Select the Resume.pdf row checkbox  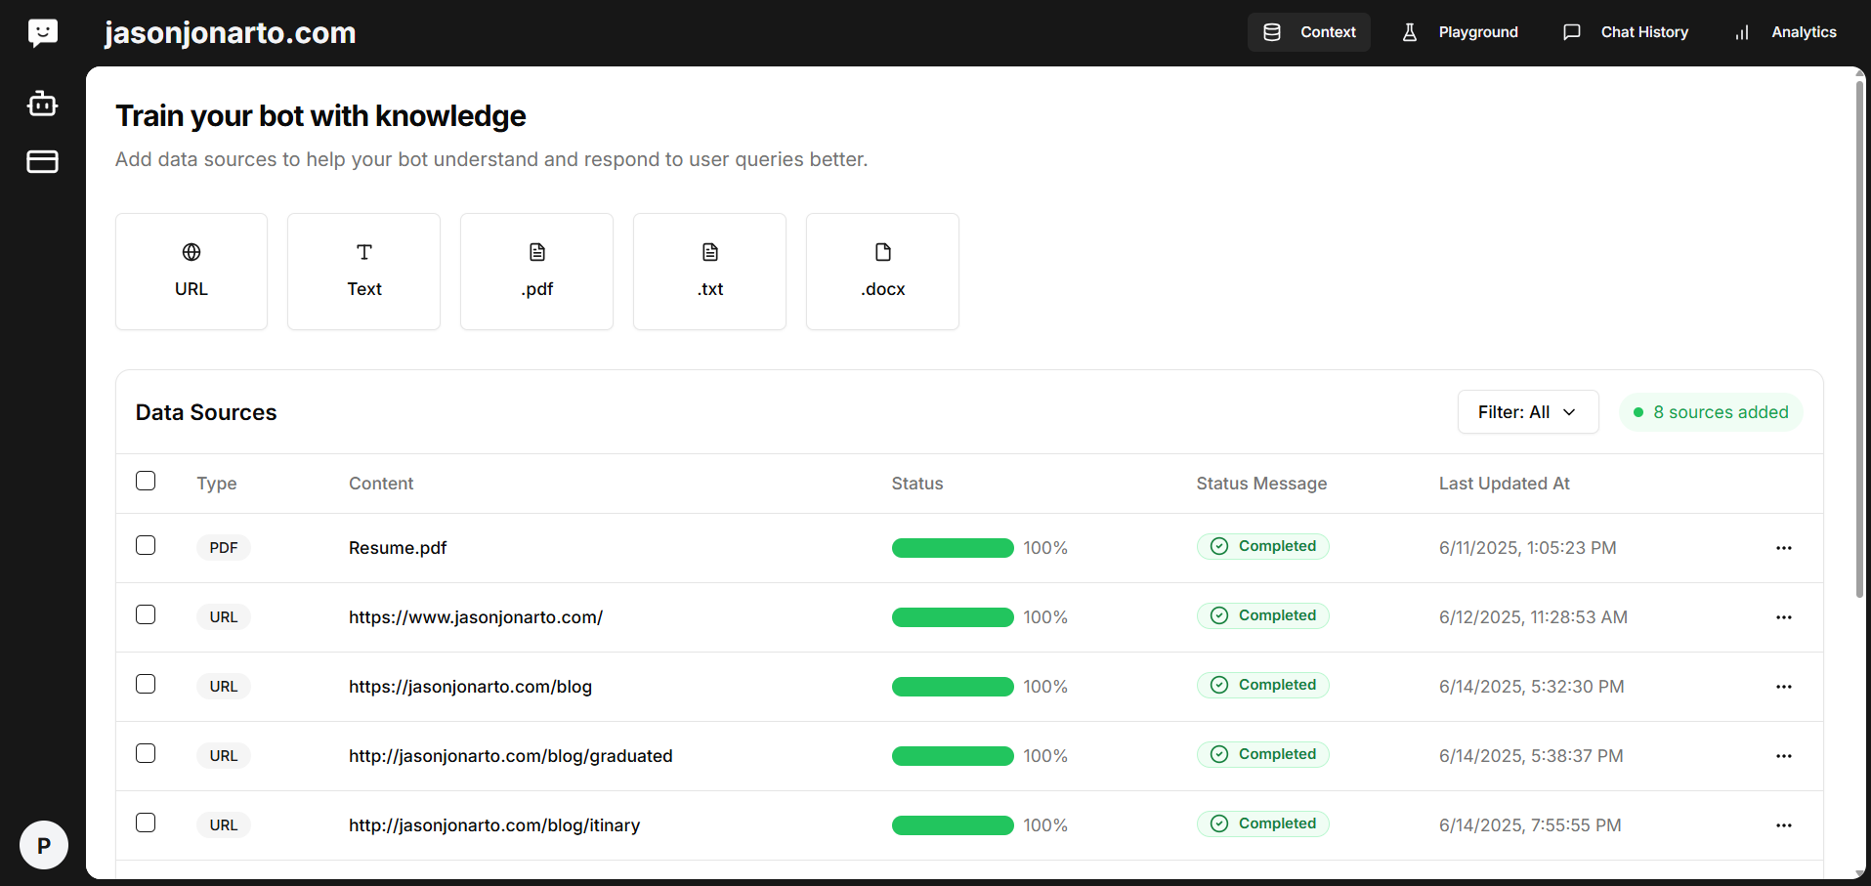point(146,545)
